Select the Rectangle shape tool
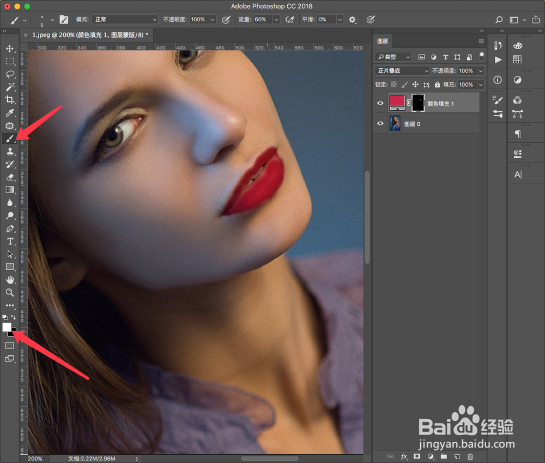 10,267
